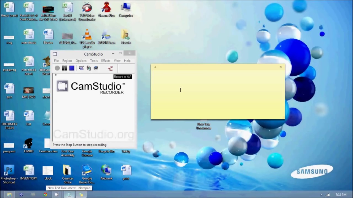Select the Counter Strike folder icon
The width and height of the screenshot is (353, 198).
point(68,175)
